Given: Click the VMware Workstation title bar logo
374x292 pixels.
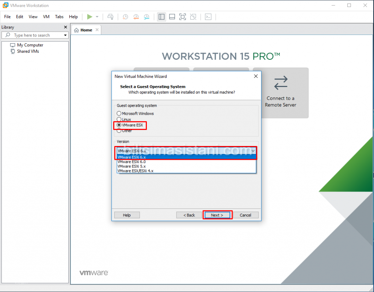Looking at the screenshot, I should pos(5,5).
